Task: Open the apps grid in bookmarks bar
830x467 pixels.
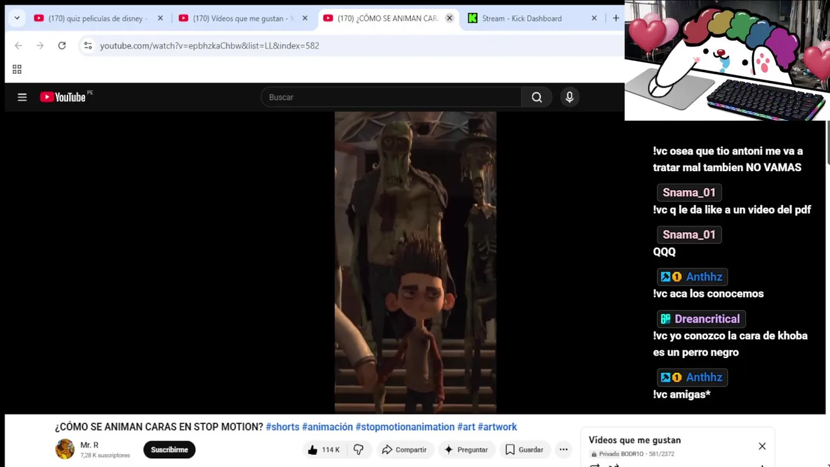Action: click(17, 69)
